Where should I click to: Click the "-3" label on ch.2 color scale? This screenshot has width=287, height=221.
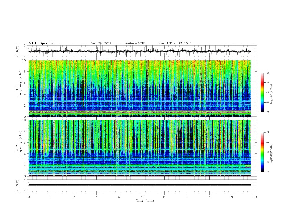(x=267, y=133)
